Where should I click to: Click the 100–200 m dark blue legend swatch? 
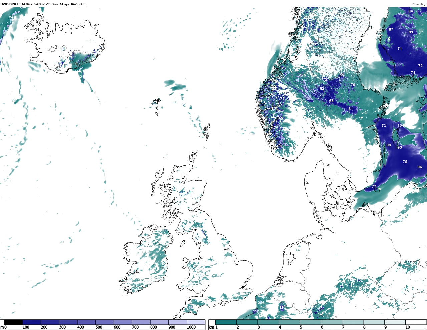coord(32,322)
